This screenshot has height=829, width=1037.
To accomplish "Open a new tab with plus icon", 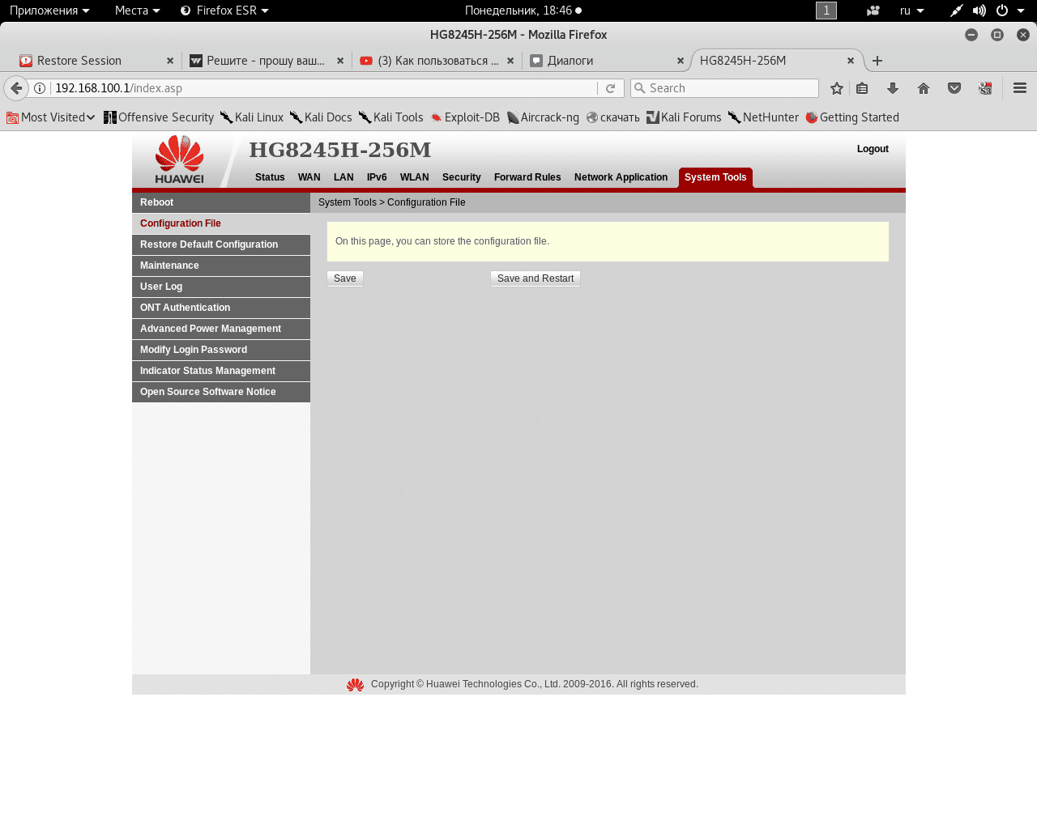I will pyautogui.click(x=877, y=61).
